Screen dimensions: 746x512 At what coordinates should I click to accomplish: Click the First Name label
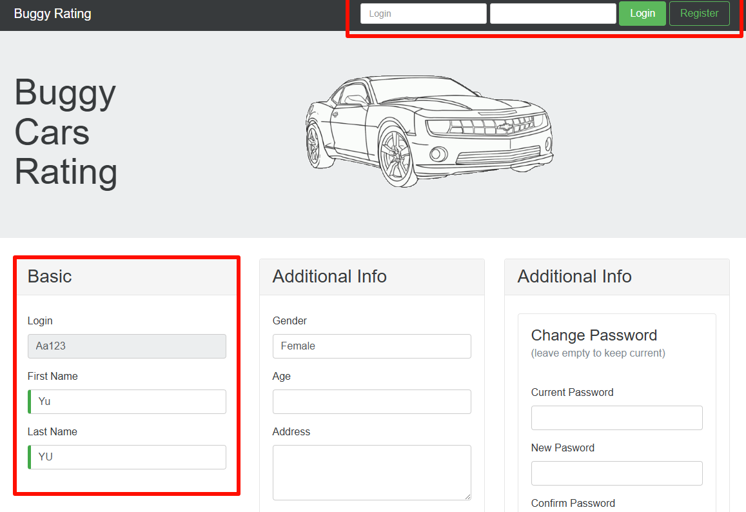(x=52, y=376)
